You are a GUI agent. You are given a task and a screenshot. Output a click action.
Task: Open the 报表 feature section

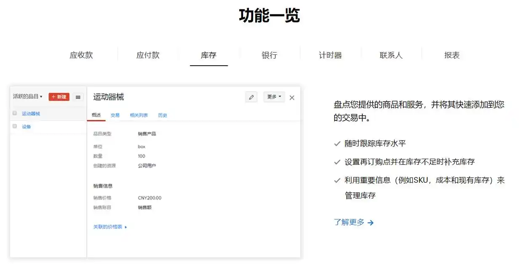coord(451,55)
